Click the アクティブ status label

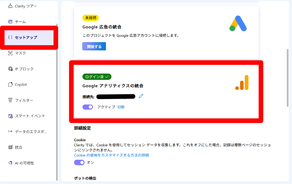pos(106,107)
